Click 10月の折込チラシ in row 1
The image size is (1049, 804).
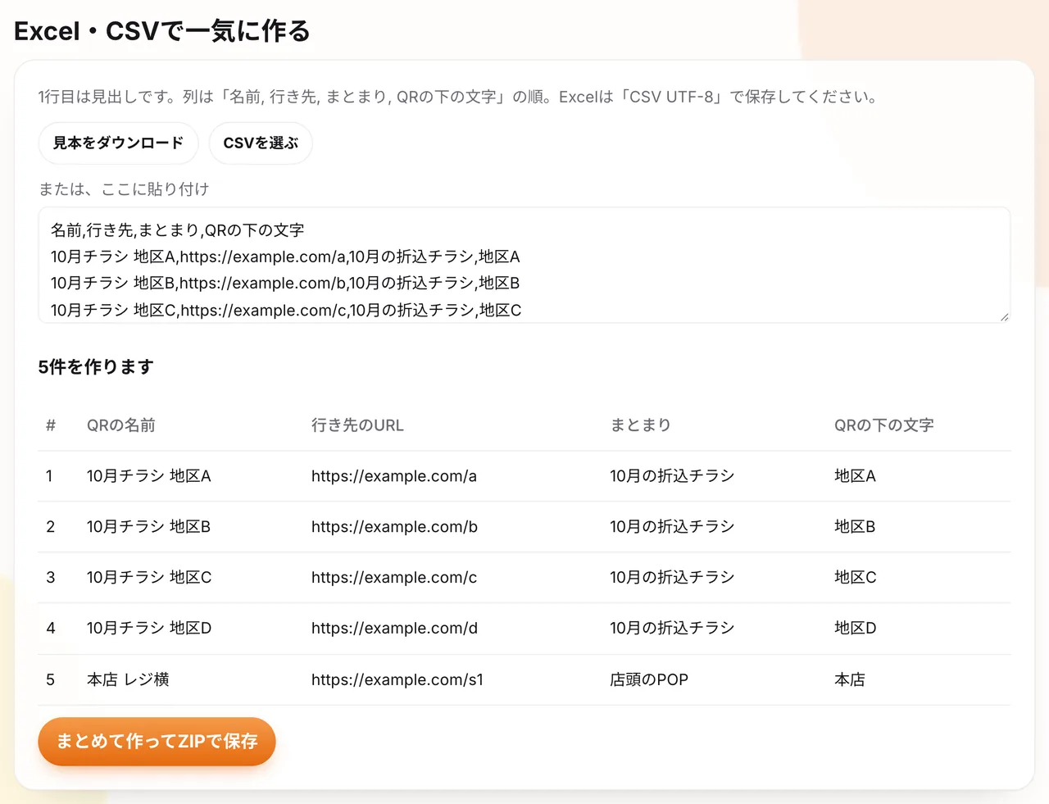pyautogui.click(x=672, y=476)
